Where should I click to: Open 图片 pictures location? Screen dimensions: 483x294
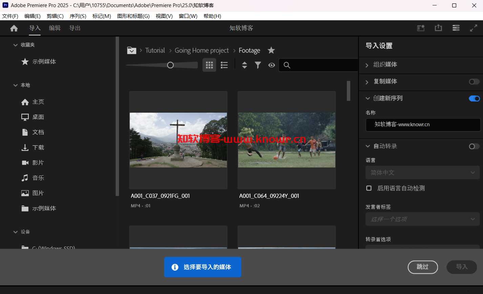click(x=33, y=193)
